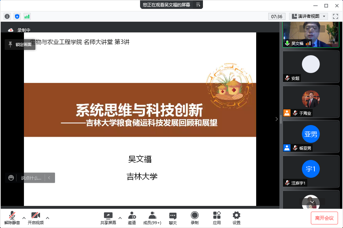This screenshot has width=343, height=228.
Task: Open the 演讲者视图 view dropdown
Action: coord(308,16)
